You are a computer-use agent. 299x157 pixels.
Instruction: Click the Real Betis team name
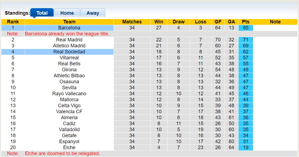tap(69, 64)
